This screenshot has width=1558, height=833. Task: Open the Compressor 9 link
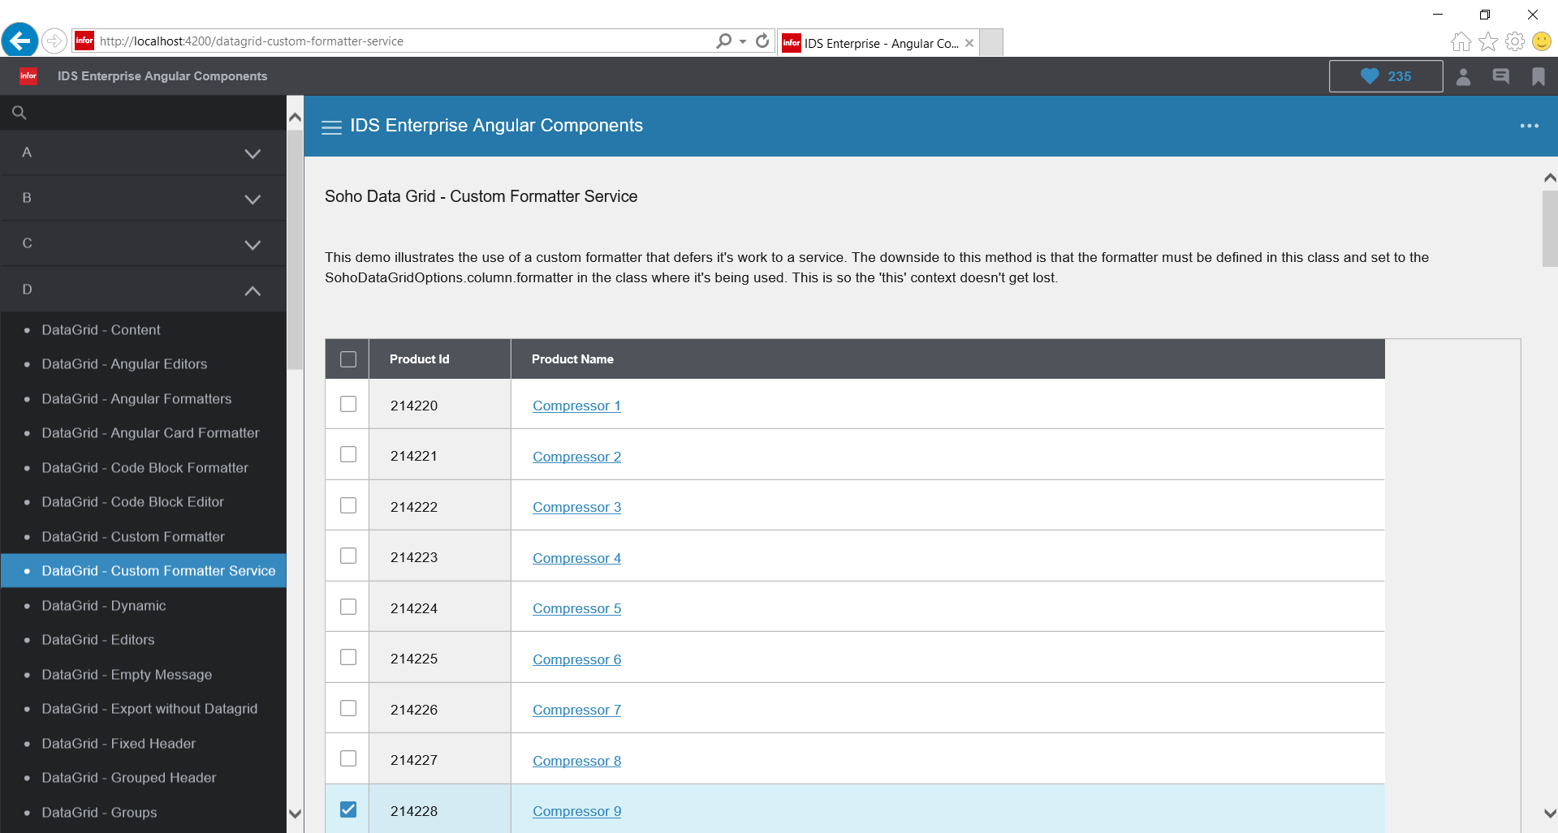(x=576, y=811)
